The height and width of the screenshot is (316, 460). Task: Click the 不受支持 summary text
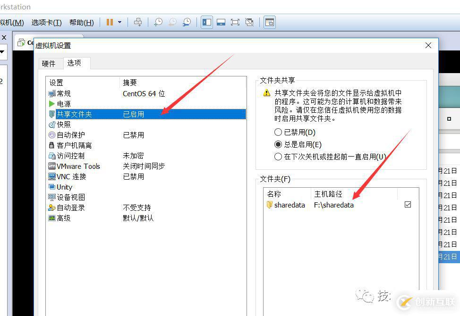click(x=137, y=208)
